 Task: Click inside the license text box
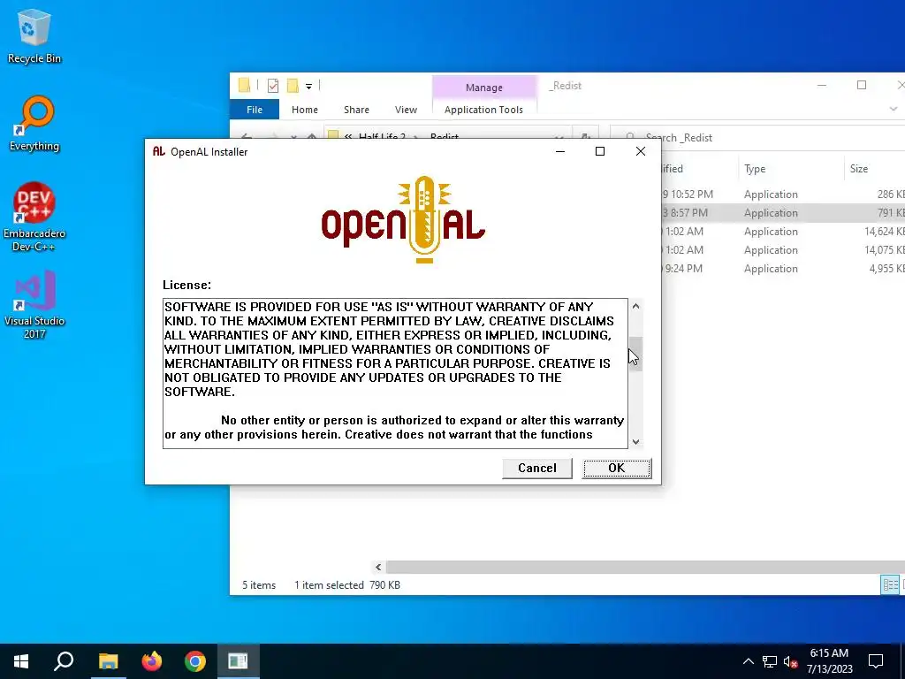(395, 373)
